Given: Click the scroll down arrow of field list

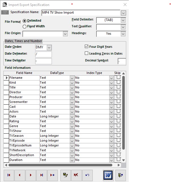Looking at the screenshot, I should (124, 160).
